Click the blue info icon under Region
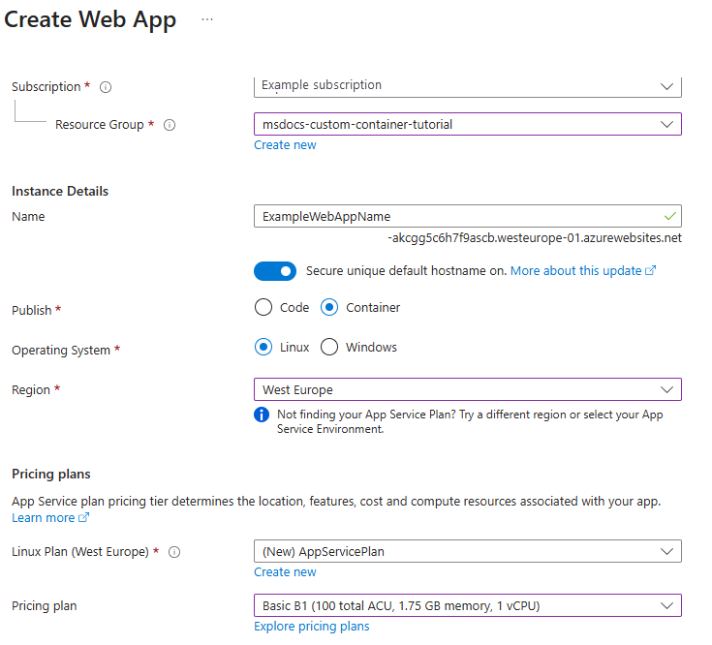Screen dimensions: 712x645 (261, 415)
